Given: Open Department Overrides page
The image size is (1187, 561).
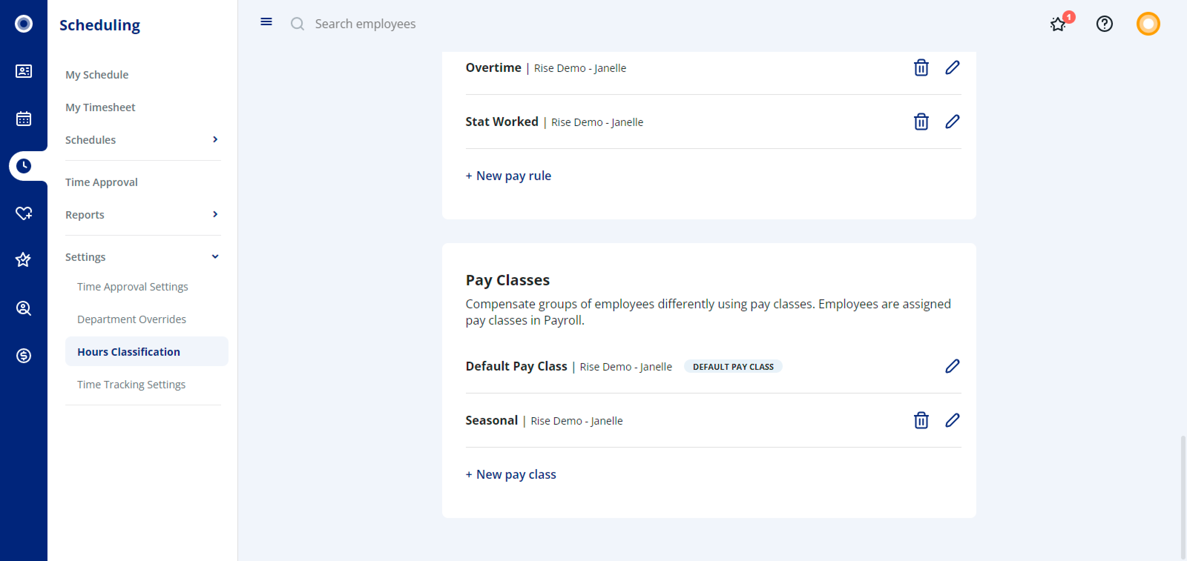Looking at the screenshot, I should coord(131,319).
